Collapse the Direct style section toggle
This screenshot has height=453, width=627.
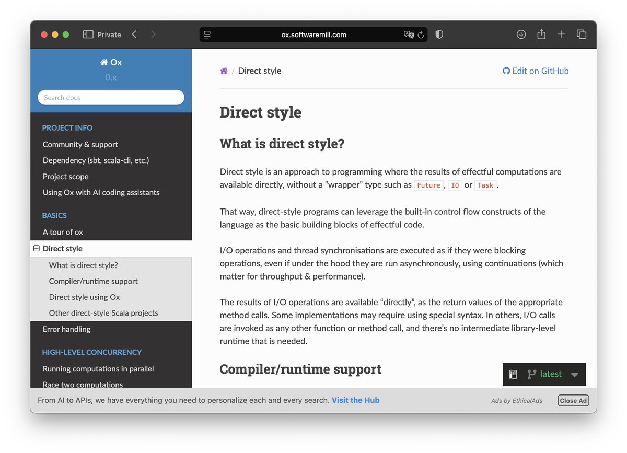pos(37,249)
